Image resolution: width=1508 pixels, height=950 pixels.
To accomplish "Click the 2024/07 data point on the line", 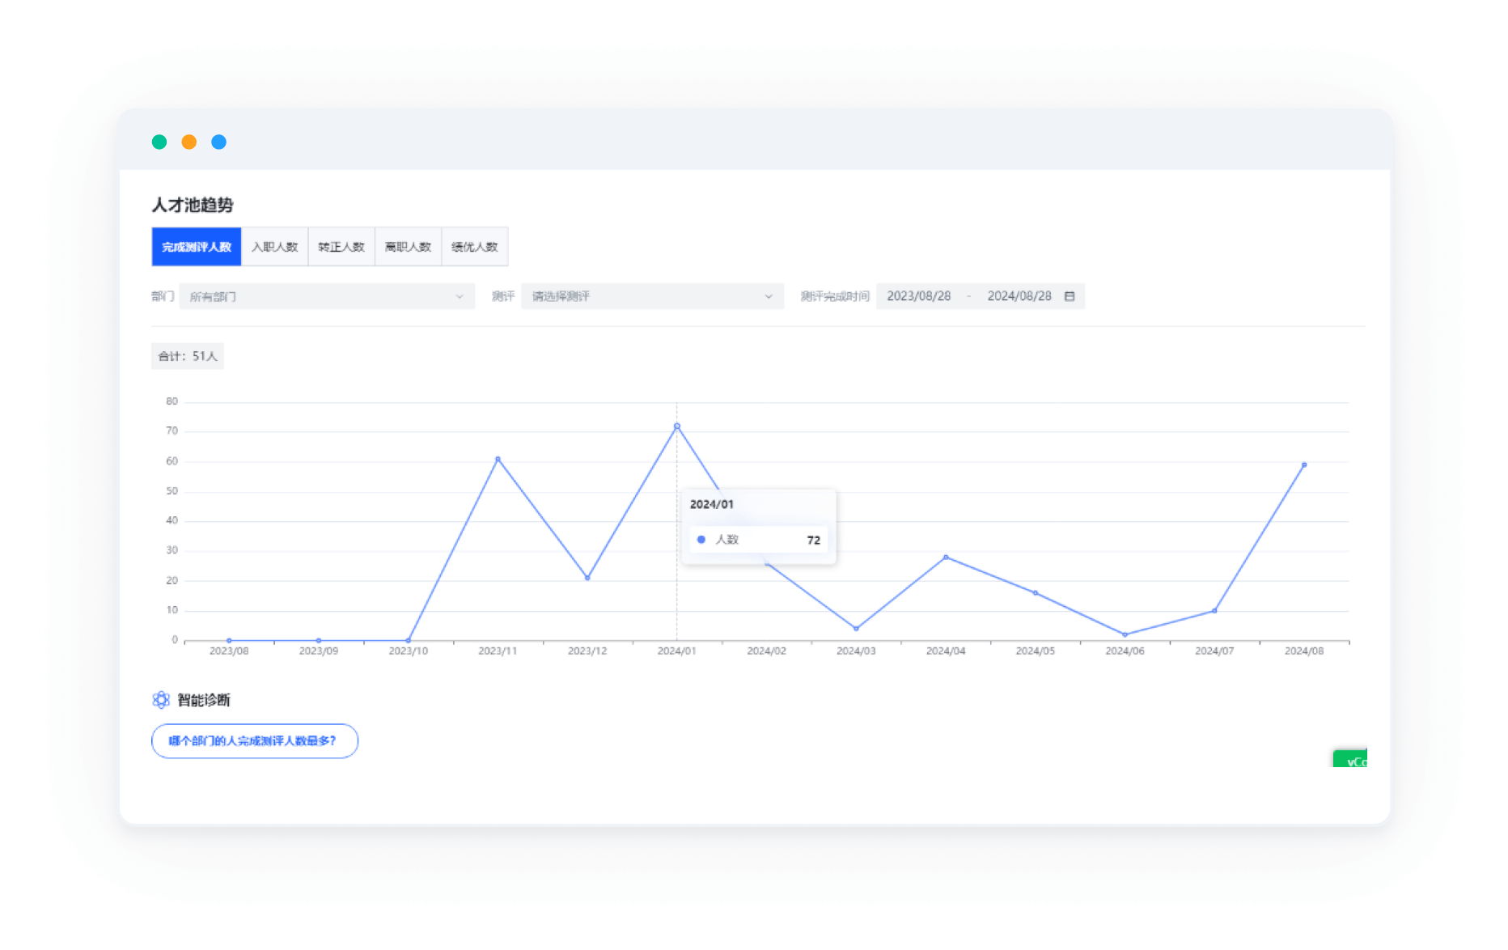I will 1214,611.
